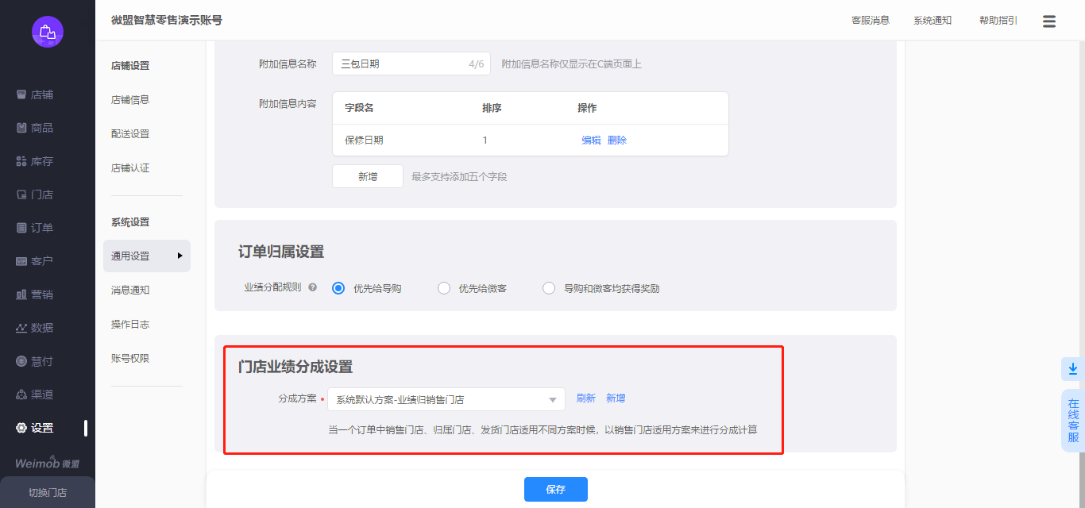Open 账号权限 in settings menu
The height and width of the screenshot is (508, 1085).
pyautogui.click(x=130, y=358)
